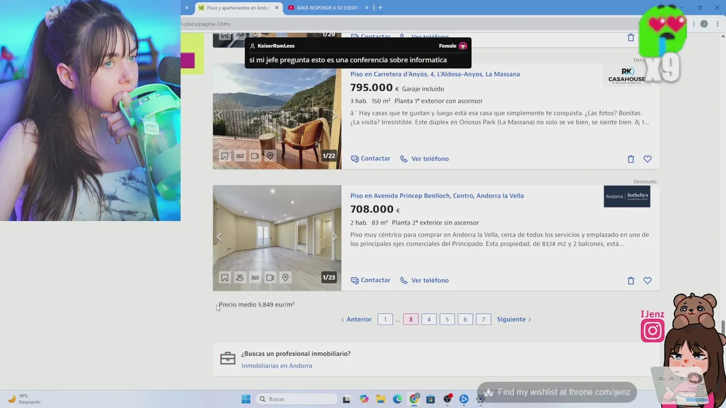Show previous photo of La Massana listing
The width and height of the screenshot is (726, 408).
220,116
